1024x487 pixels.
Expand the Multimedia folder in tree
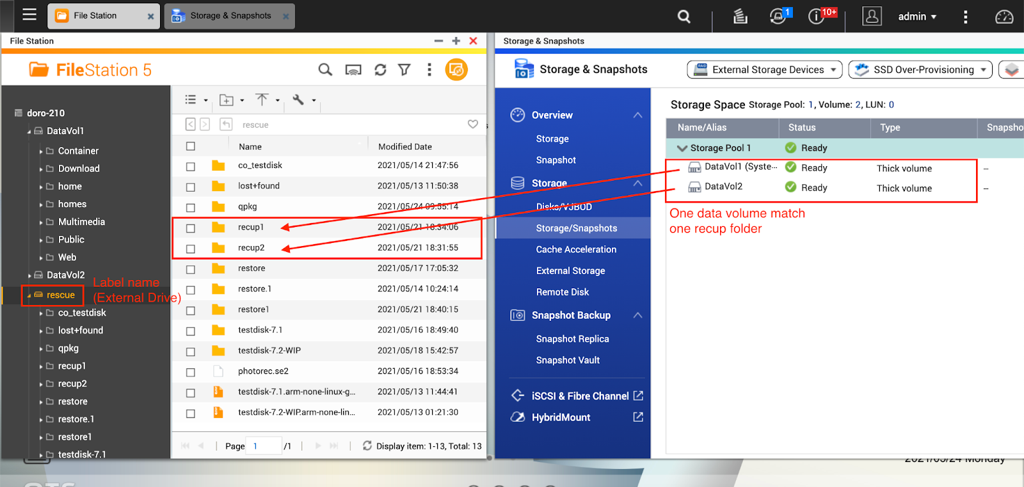click(42, 222)
